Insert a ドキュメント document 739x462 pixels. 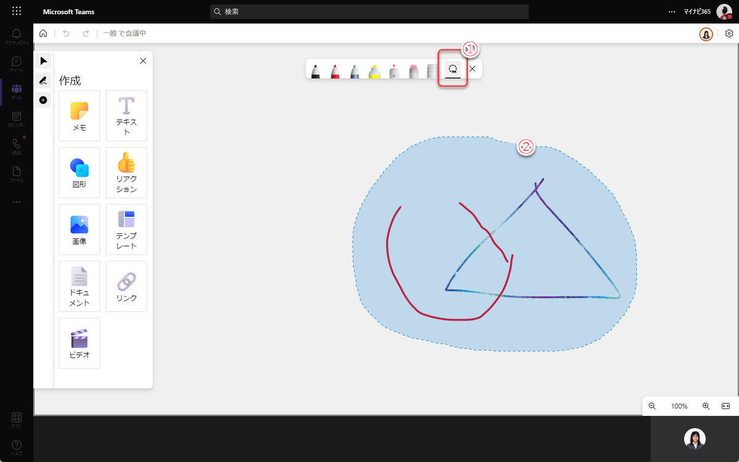coord(79,286)
